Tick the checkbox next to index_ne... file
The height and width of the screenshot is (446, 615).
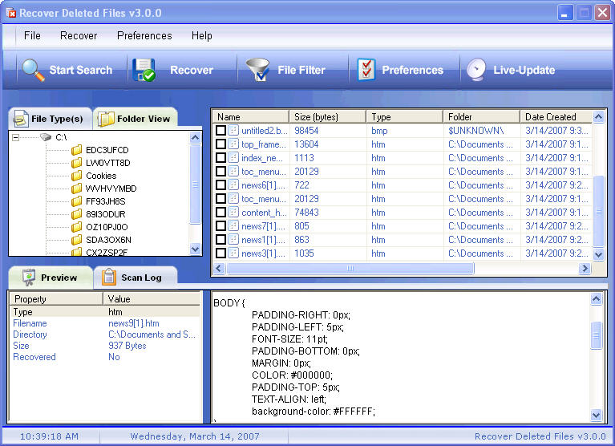click(x=221, y=158)
